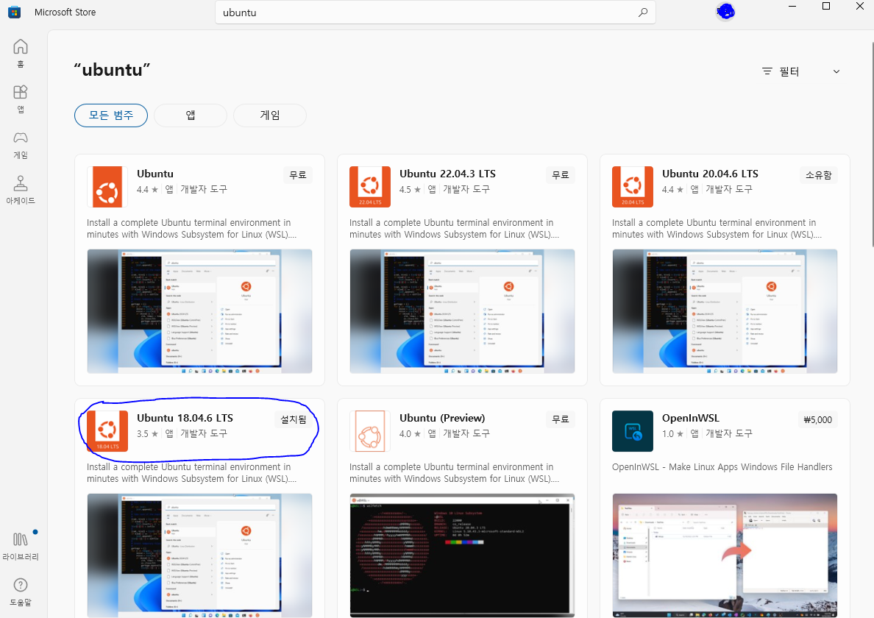This screenshot has width=874, height=618.
Task: Open the Ubuntu 22.04.3 LTS screenshot thumbnail
Action: click(462, 311)
